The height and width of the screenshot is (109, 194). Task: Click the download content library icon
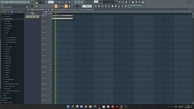point(143,2)
